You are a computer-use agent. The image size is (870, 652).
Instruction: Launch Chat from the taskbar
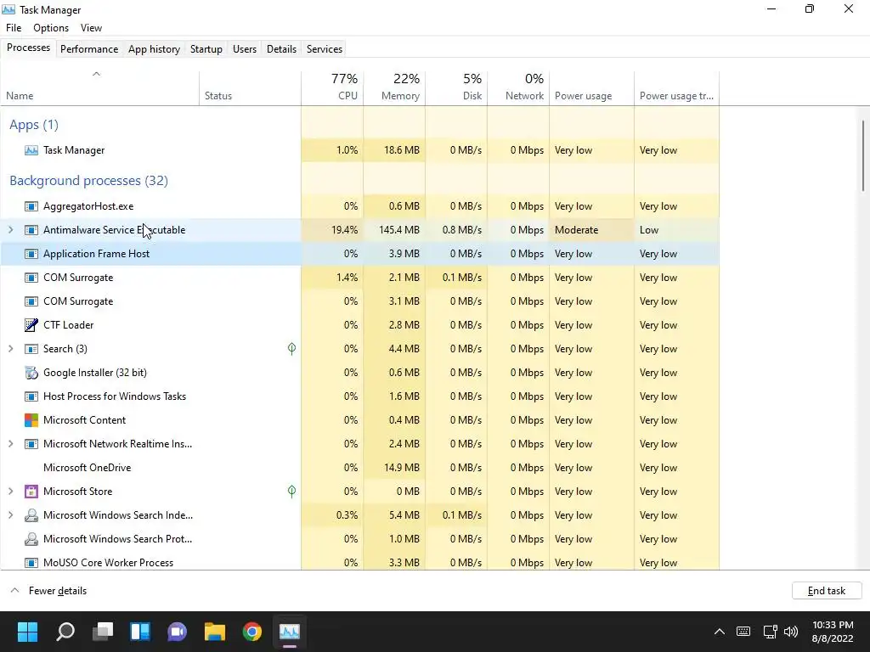click(177, 632)
